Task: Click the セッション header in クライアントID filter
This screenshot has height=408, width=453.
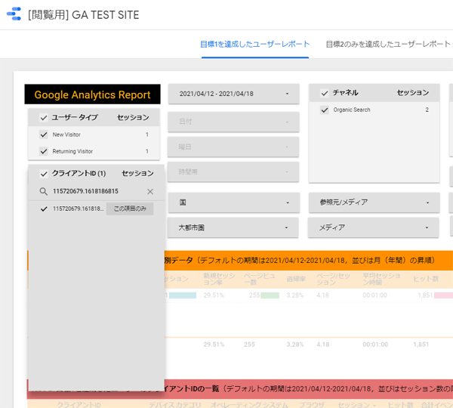Action: [138, 173]
